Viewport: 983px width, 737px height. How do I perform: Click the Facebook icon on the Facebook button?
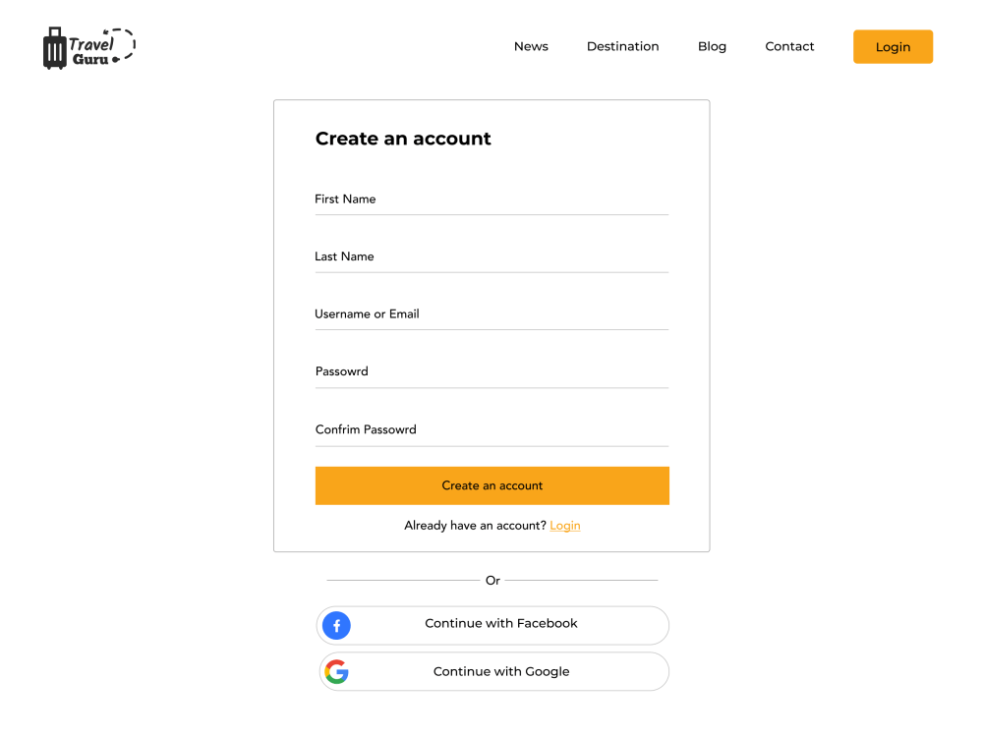[x=336, y=625]
